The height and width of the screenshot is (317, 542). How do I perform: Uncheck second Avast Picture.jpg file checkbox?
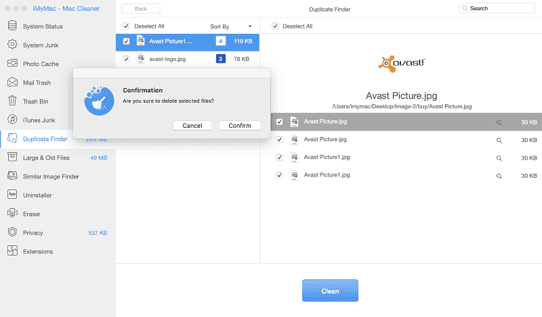pos(279,139)
